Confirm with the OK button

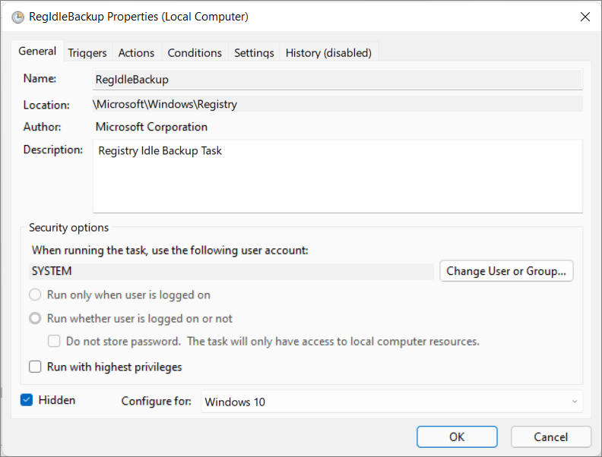[x=457, y=437]
